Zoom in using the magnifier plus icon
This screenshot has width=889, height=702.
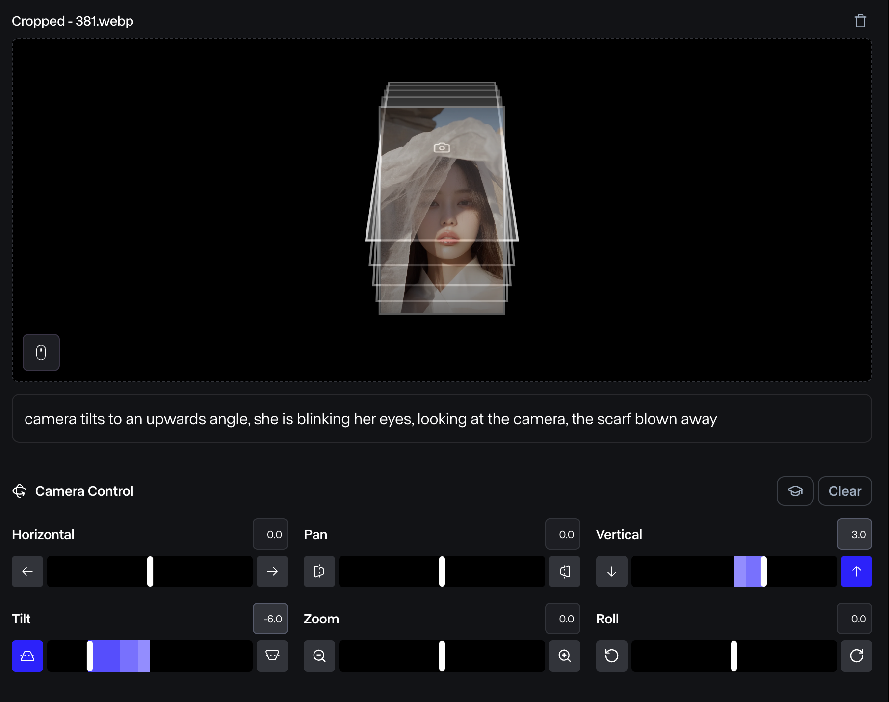pos(565,656)
